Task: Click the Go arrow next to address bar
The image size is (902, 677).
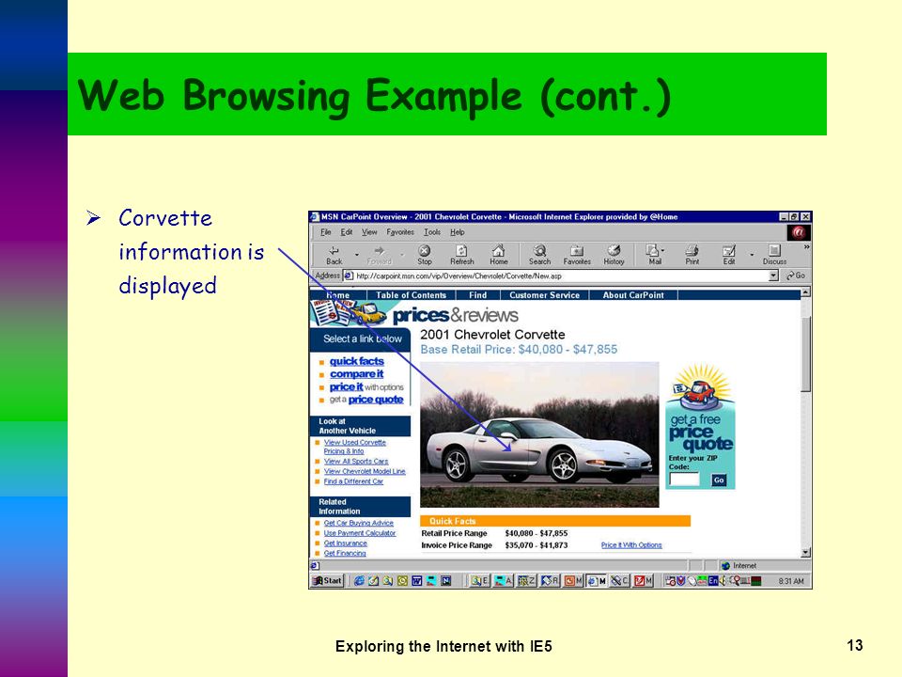Action: tap(796, 276)
